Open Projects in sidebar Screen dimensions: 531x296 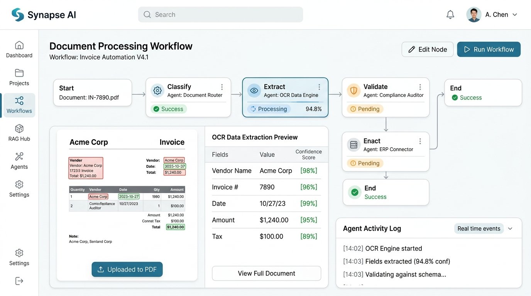pyautogui.click(x=19, y=77)
